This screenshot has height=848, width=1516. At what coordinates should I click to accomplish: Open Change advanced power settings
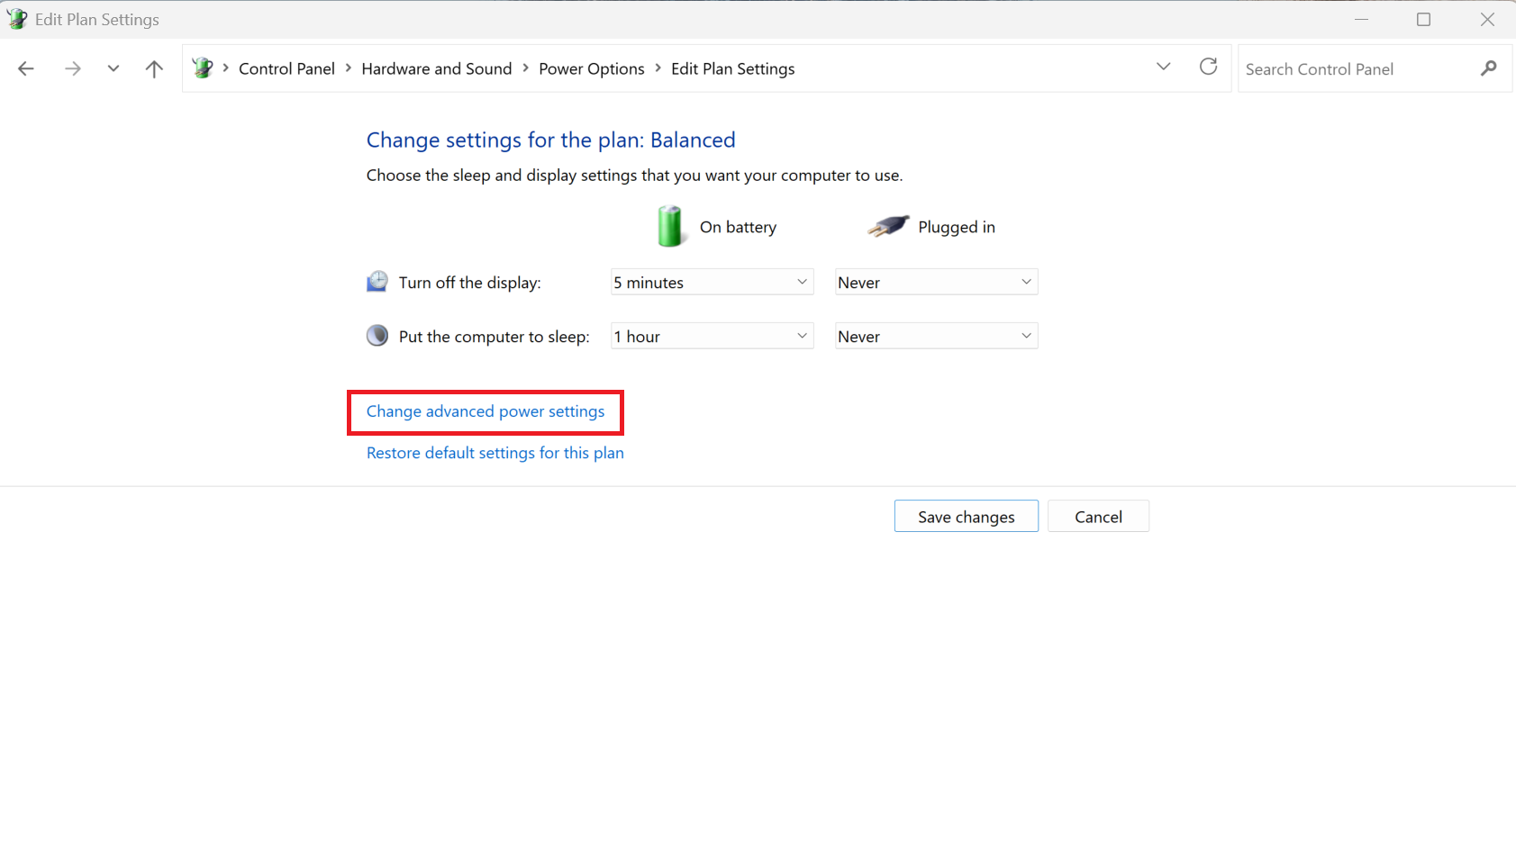(x=485, y=411)
